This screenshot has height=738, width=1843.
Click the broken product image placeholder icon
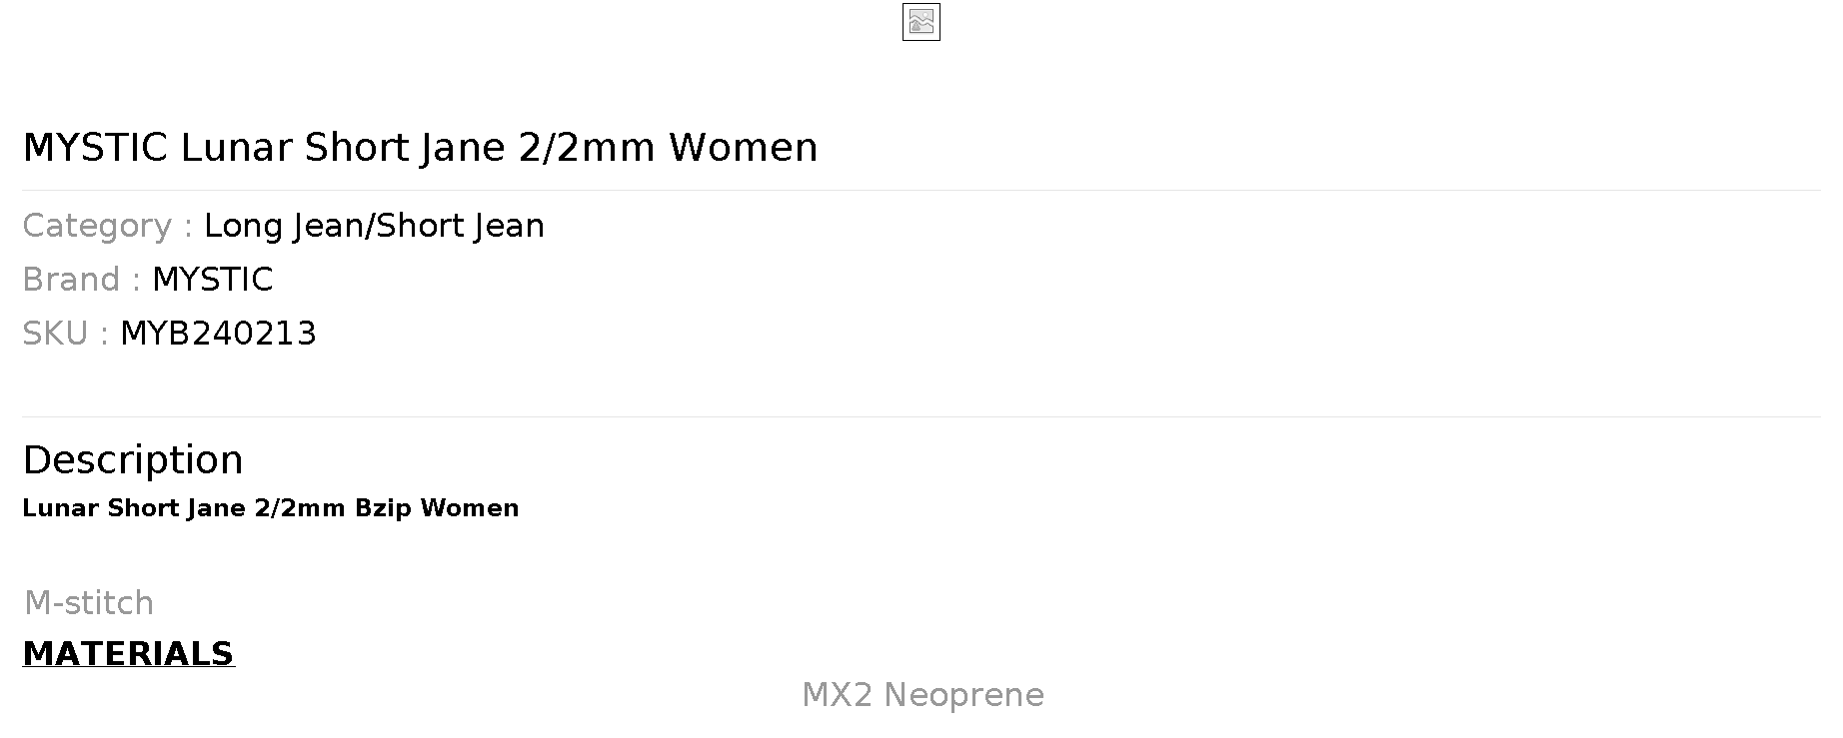click(921, 22)
